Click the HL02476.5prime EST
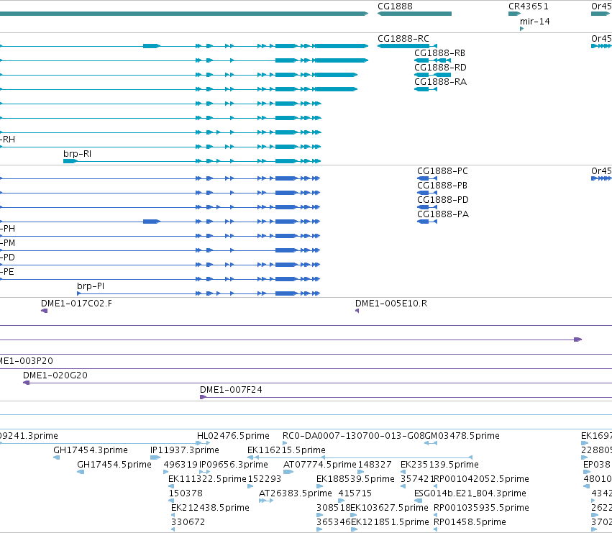Viewport: 612px width, 533px height. click(203, 443)
